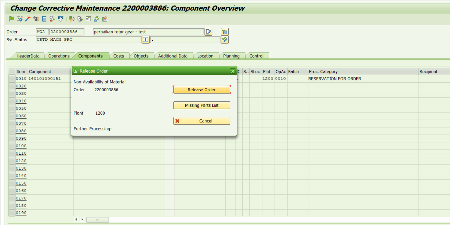Click the print icon in toolbar

point(61,19)
